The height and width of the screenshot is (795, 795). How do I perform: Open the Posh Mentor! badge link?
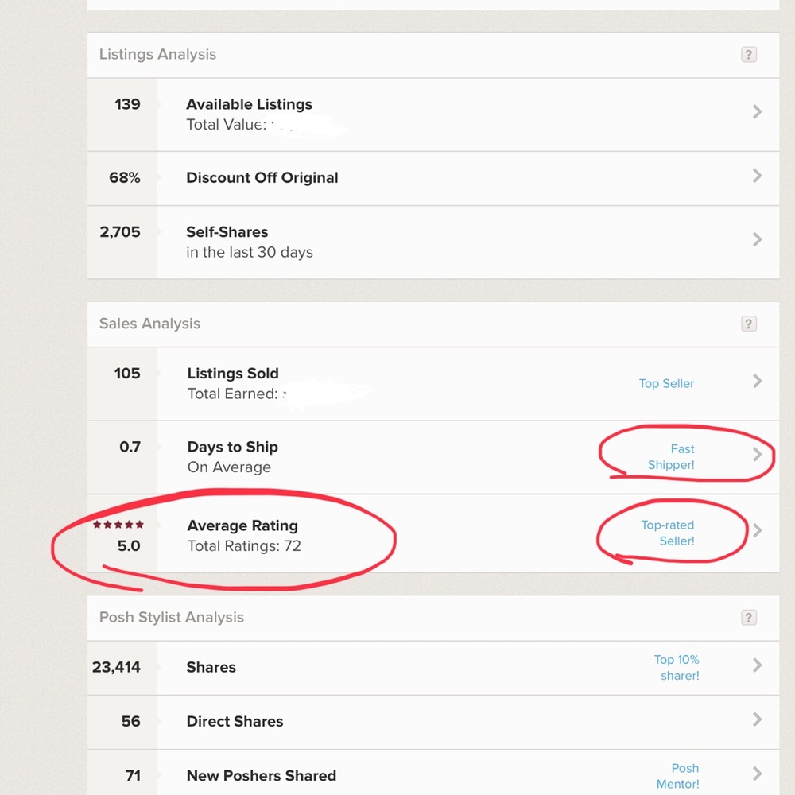(679, 776)
